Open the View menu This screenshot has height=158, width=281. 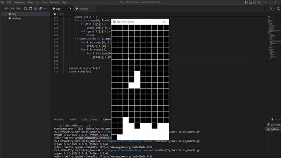(x=30, y=2)
